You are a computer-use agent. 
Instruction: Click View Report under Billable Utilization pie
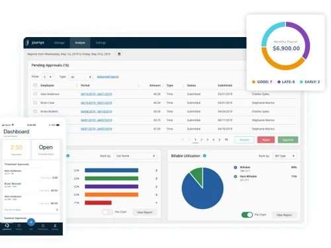[284, 215]
